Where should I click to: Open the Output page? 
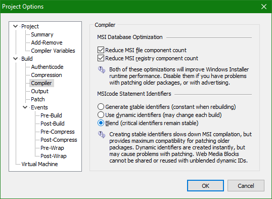click(x=40, y=91)
